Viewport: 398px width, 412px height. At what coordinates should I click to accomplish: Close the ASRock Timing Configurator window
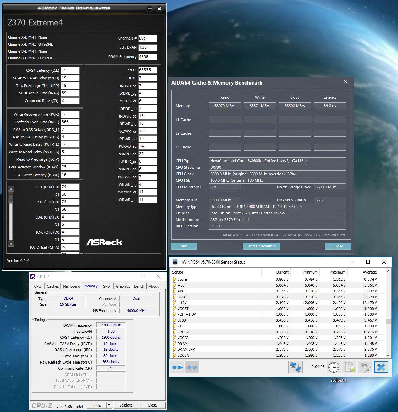159,9
